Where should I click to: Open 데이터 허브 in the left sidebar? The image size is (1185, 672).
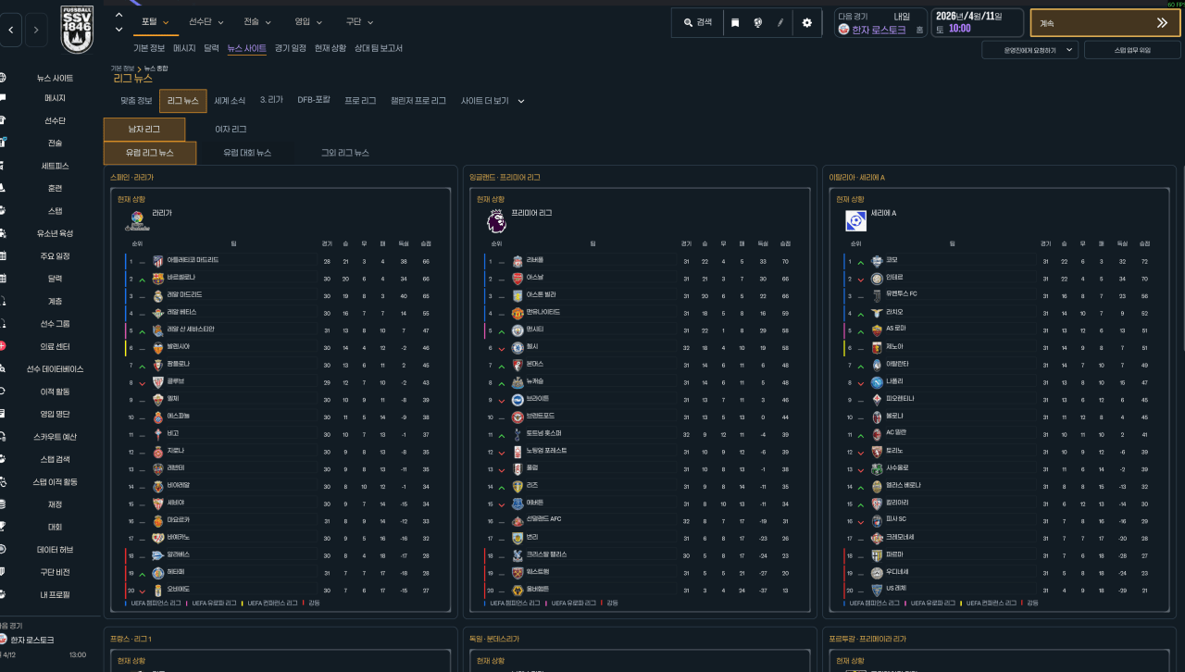click(55, 550)
